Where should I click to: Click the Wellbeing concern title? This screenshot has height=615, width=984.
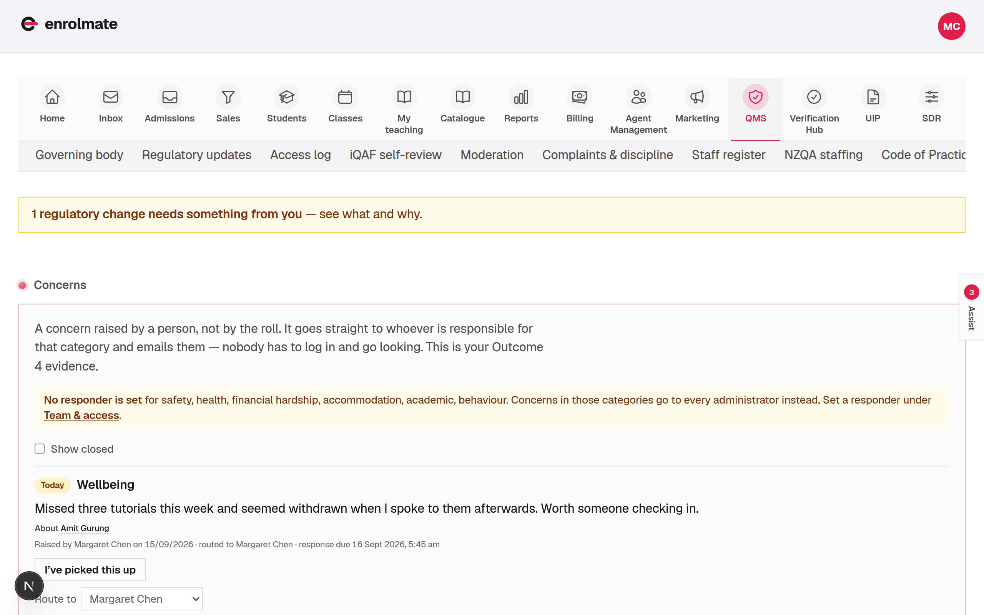[x=106, y=485]
